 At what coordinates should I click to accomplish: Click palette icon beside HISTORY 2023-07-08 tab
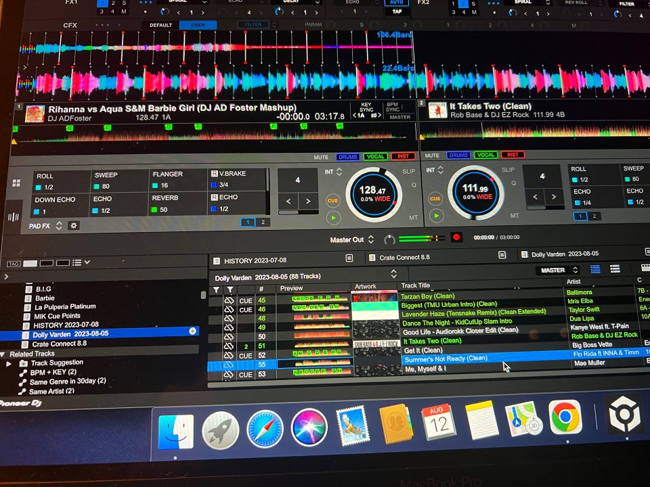click(349, 258)
